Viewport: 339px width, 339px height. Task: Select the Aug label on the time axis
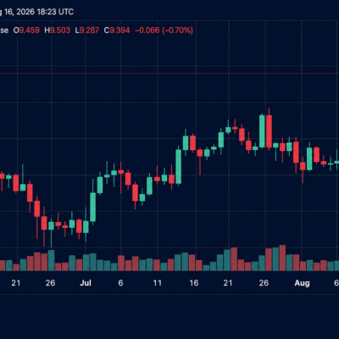302,283
